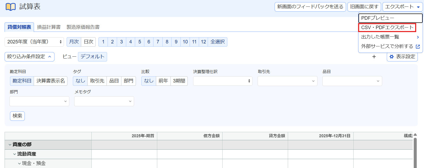424x168 pixels.
Task: Click external link icon next to 外部サービスで分析する
Action: pyautogui.click(x=418, y=46)
